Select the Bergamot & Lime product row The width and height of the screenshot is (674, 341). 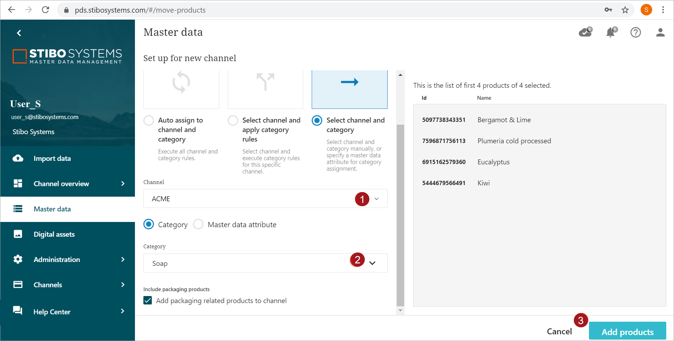pyautogui.click(x=504, y=120)
